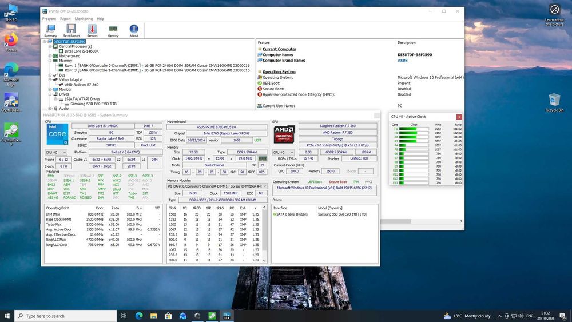
Task: Click the P1 core clock bar
Action: tap(414, 133)
